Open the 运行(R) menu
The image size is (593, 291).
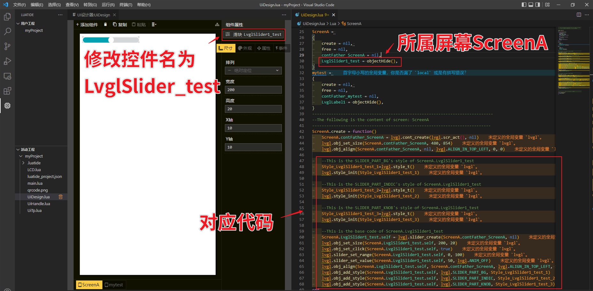(x=108, y=4)
